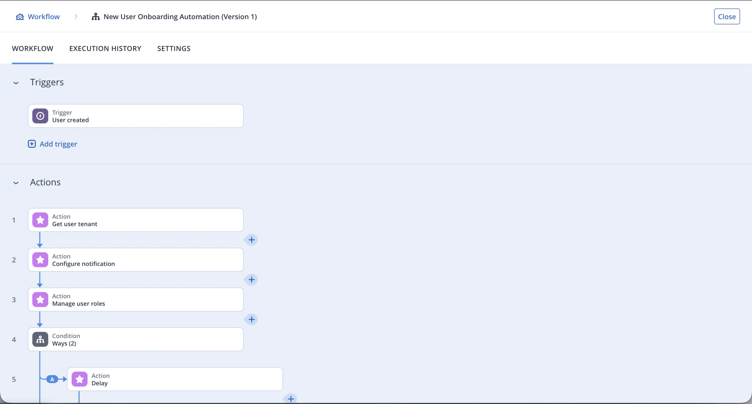Viewport: 752px width, 404px height.
Task: Open the SETTINGS tab
Action: (174, 48)
